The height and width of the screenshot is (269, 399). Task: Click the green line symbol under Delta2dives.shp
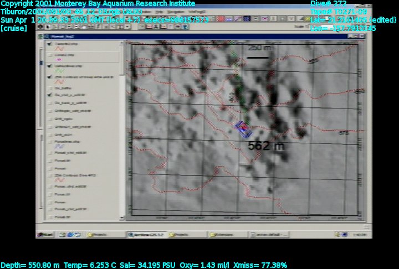click(58, 71)
